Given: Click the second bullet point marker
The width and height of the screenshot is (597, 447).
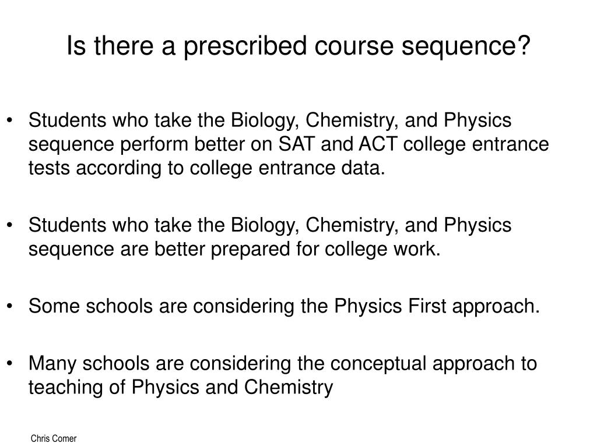Looking at the screenshot, I should (10, 225).
